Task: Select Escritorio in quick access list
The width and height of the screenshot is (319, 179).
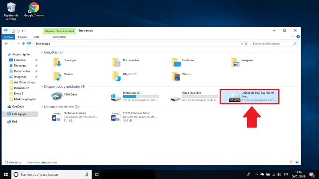Action: coord(20,60)
